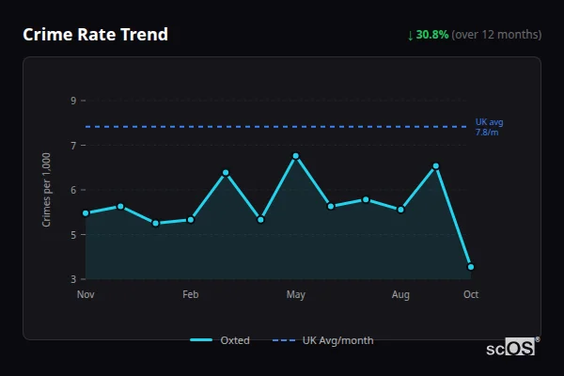The width and height of the screenshot is (564, 376).
Task: Select the May peak data point
Action: click(x=296, y=156)
